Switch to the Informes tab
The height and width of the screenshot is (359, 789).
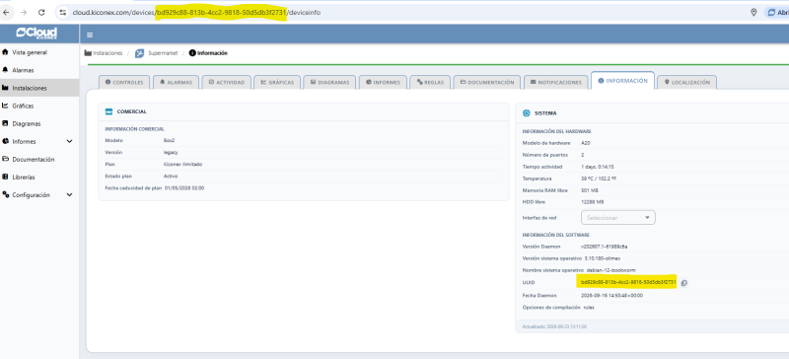pos(383,82)
